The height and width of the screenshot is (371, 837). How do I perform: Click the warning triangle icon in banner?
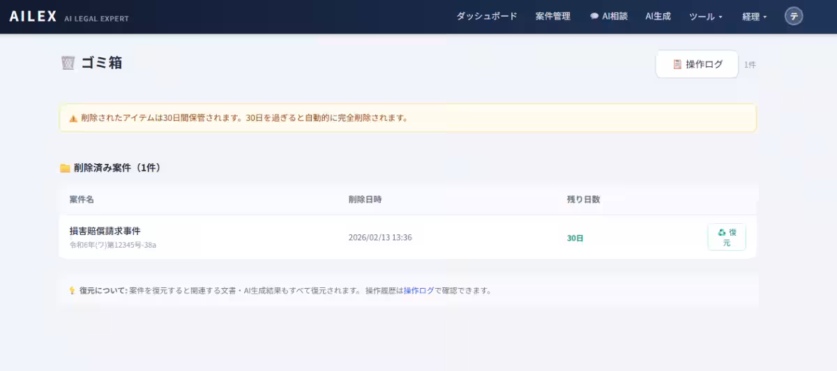coord(73,119)
